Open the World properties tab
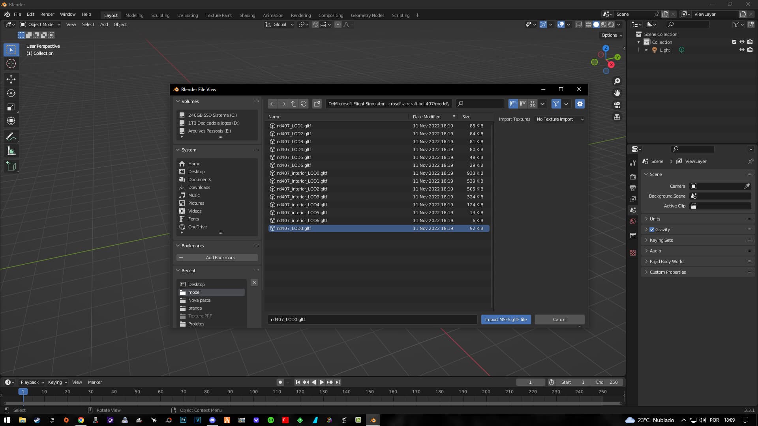 (x=633, y=221)
